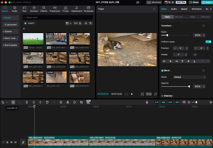Uncheck the Blend checkbox

(162, 71)
